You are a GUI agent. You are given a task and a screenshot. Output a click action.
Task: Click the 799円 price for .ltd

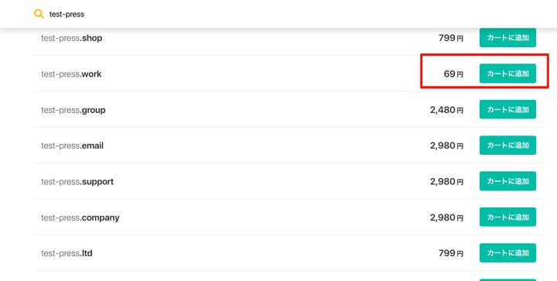tap(451, 253)
